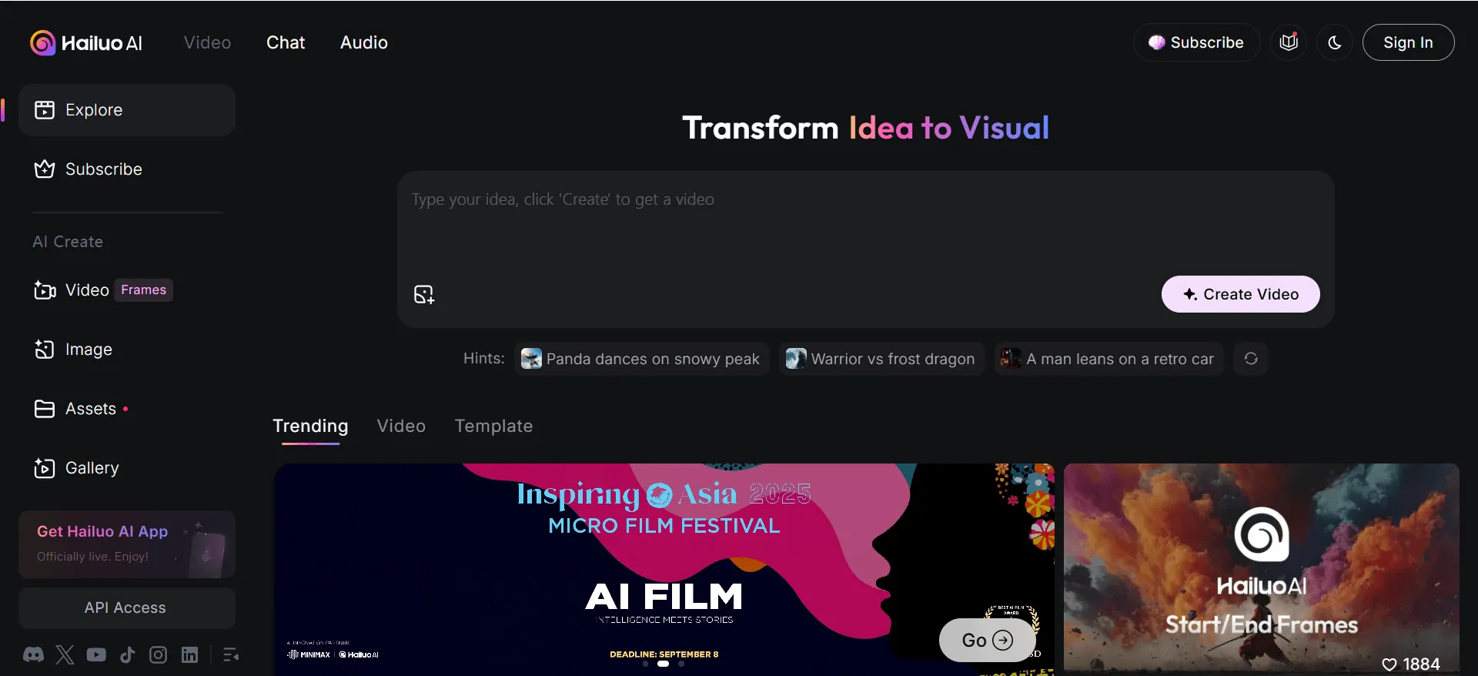Viewport: 1478px width, 676px height.
Task: Click the Image sidebar icon
Action: click(x=45, y=350)
